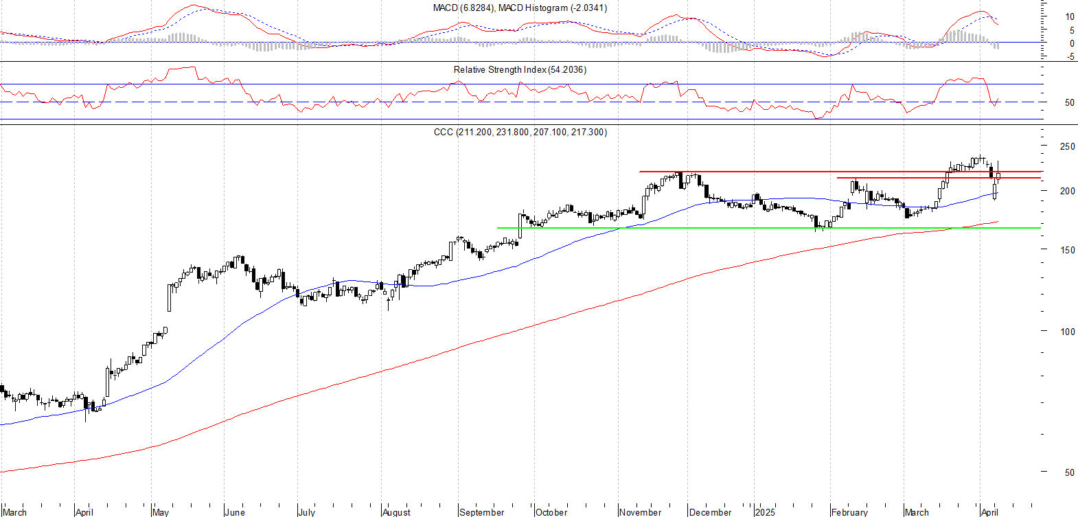Click the 100 price axis label
Image resolution: width=1078 pixels, height=517 pixels.
[1067, 332]
